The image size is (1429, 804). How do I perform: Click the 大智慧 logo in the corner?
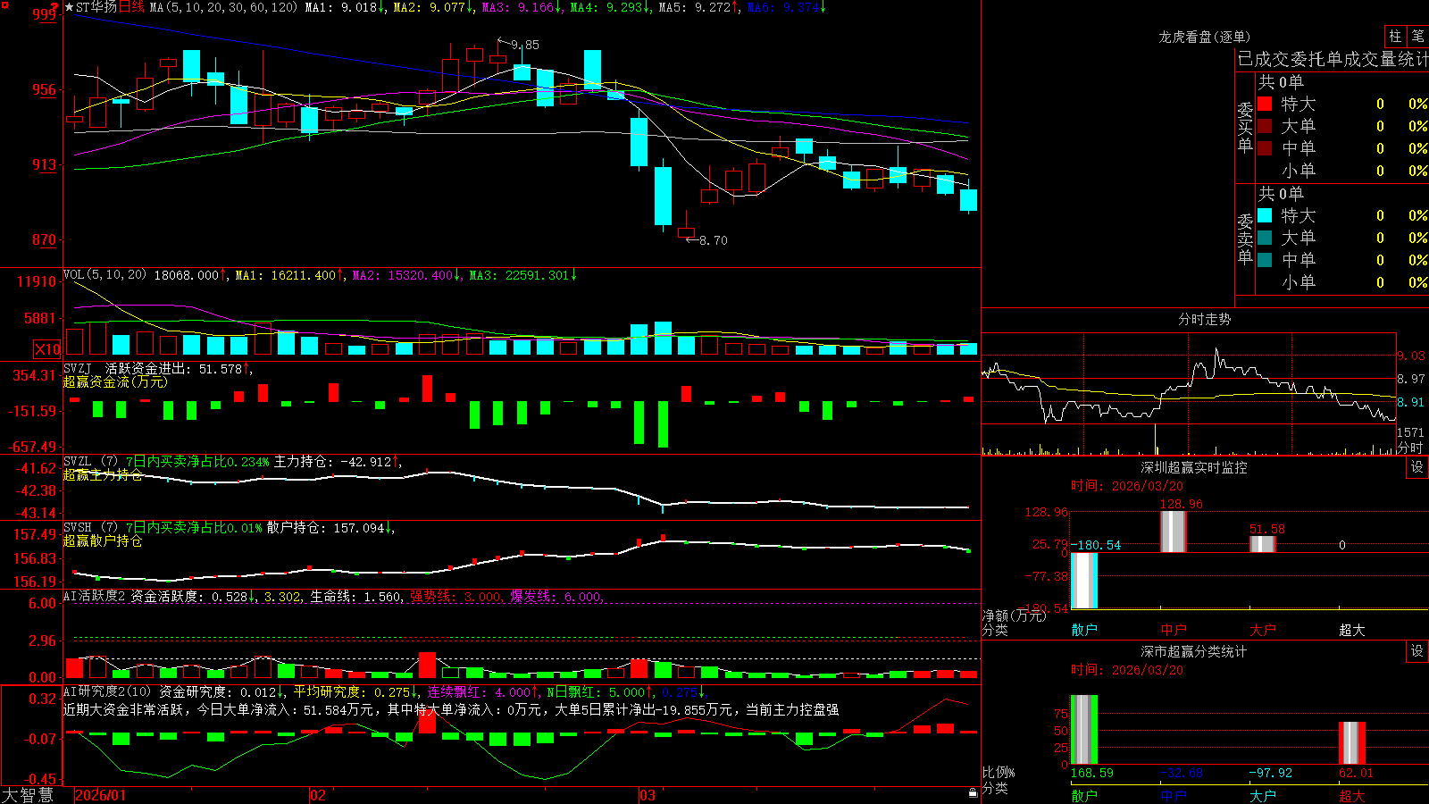pos(28,795)
